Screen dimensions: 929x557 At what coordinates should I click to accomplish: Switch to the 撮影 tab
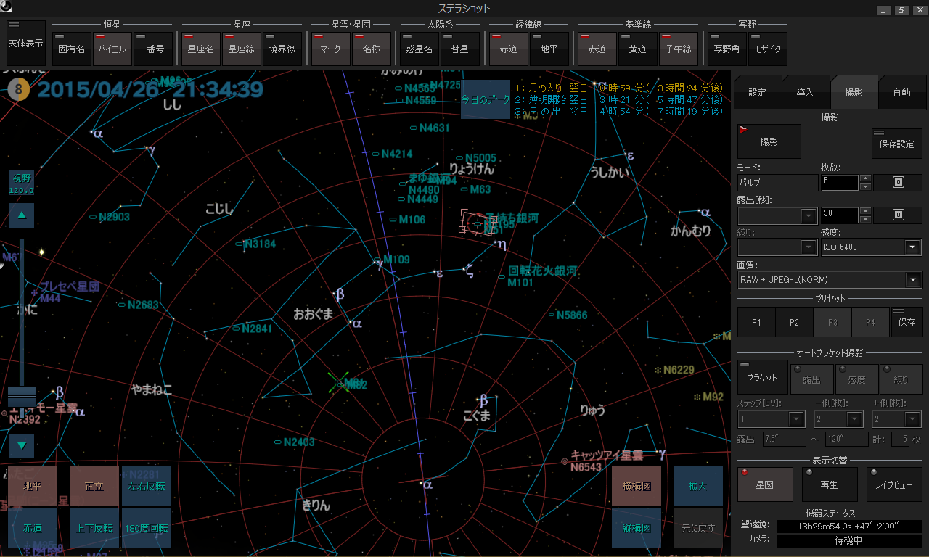click(x=854, y=92)
